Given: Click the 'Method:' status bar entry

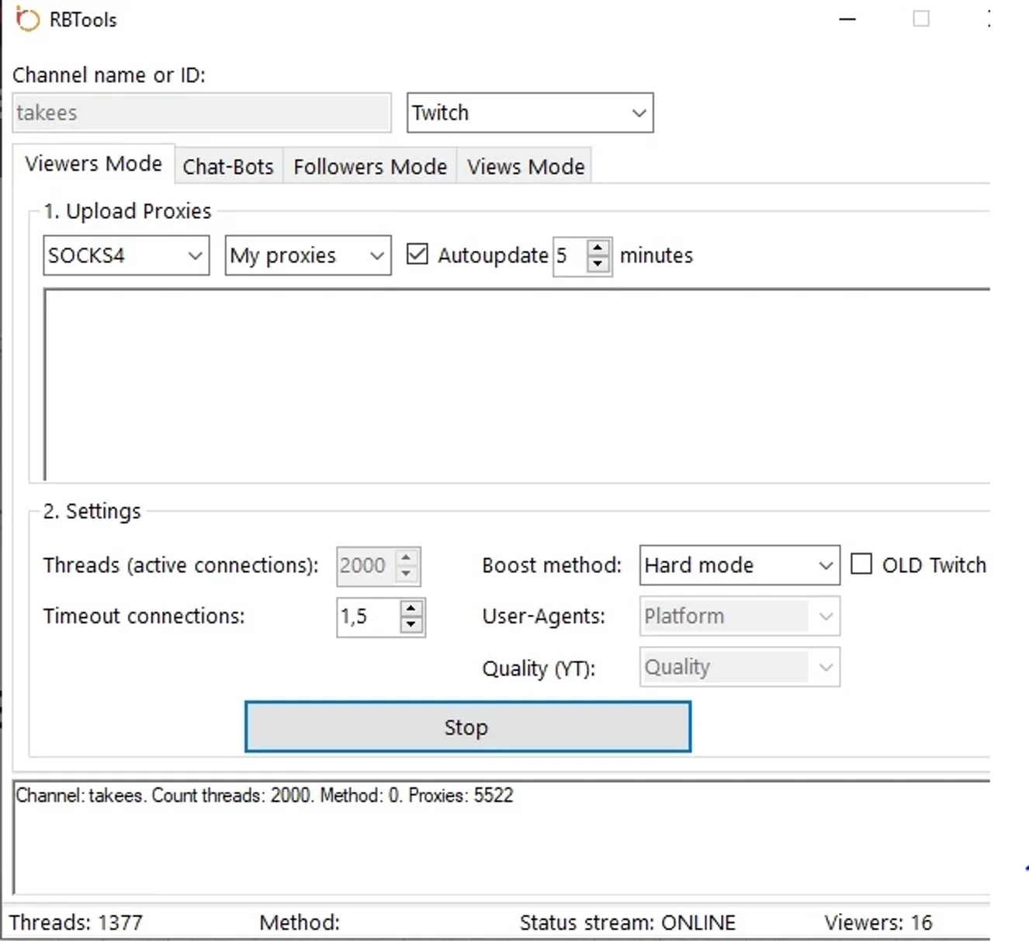Looking at the screenshot, I should (x=300, y=922).
